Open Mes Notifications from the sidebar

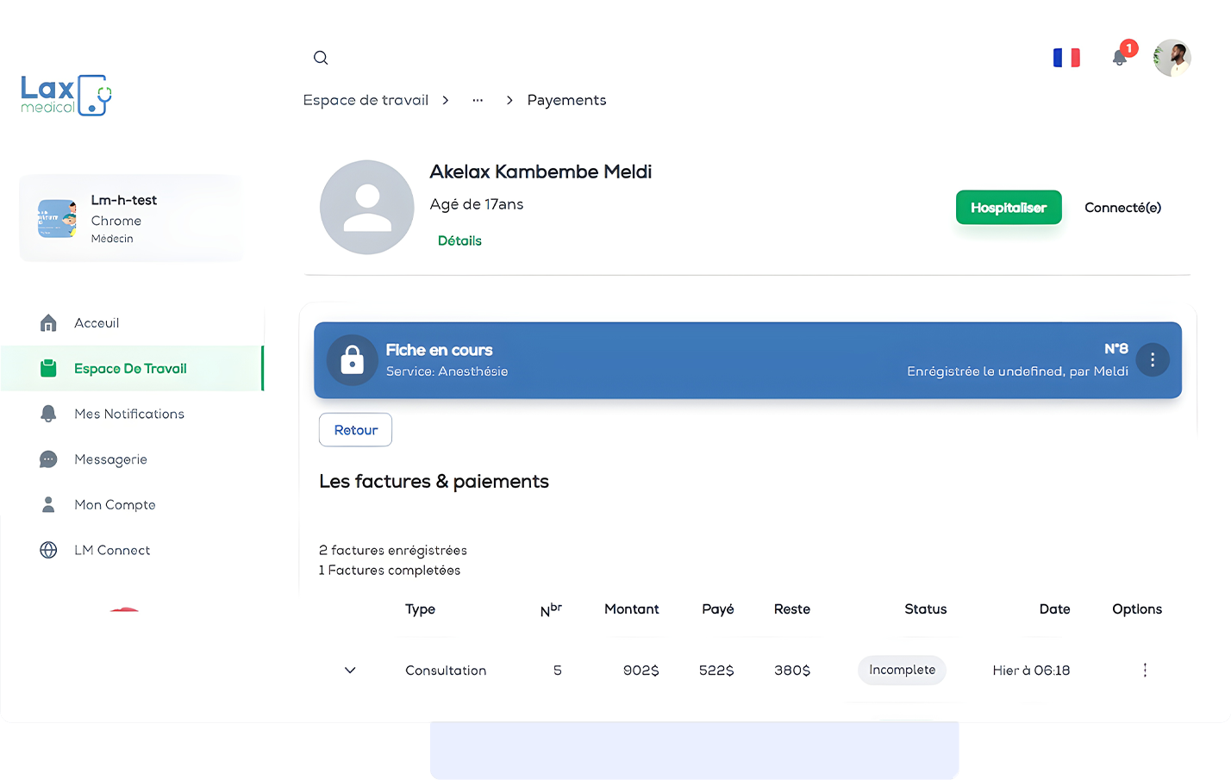(128, 415)
